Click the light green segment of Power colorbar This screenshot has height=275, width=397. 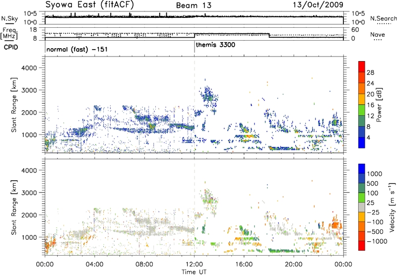pos(362,110)
